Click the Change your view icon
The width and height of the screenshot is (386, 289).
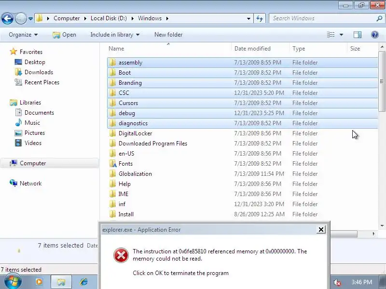331,35
